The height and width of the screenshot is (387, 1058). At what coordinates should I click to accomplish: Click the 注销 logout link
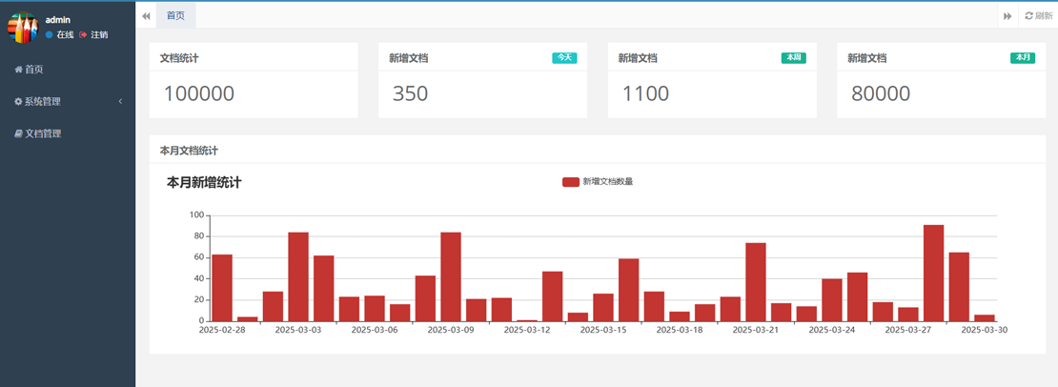point(99,35)
